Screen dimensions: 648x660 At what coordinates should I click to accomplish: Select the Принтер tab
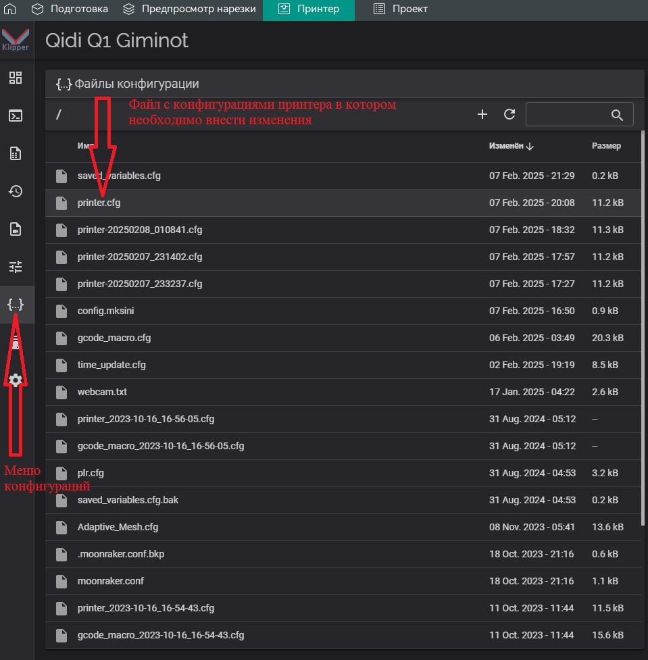pos(309,9)
